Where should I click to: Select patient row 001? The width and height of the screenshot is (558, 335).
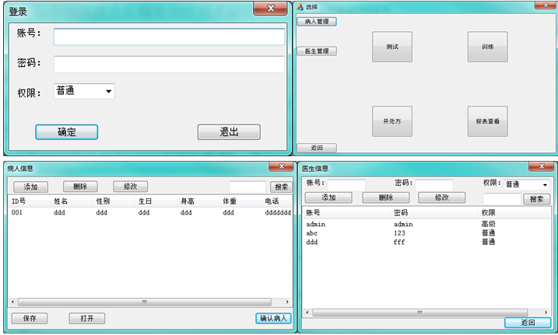(x=150, y=212)
